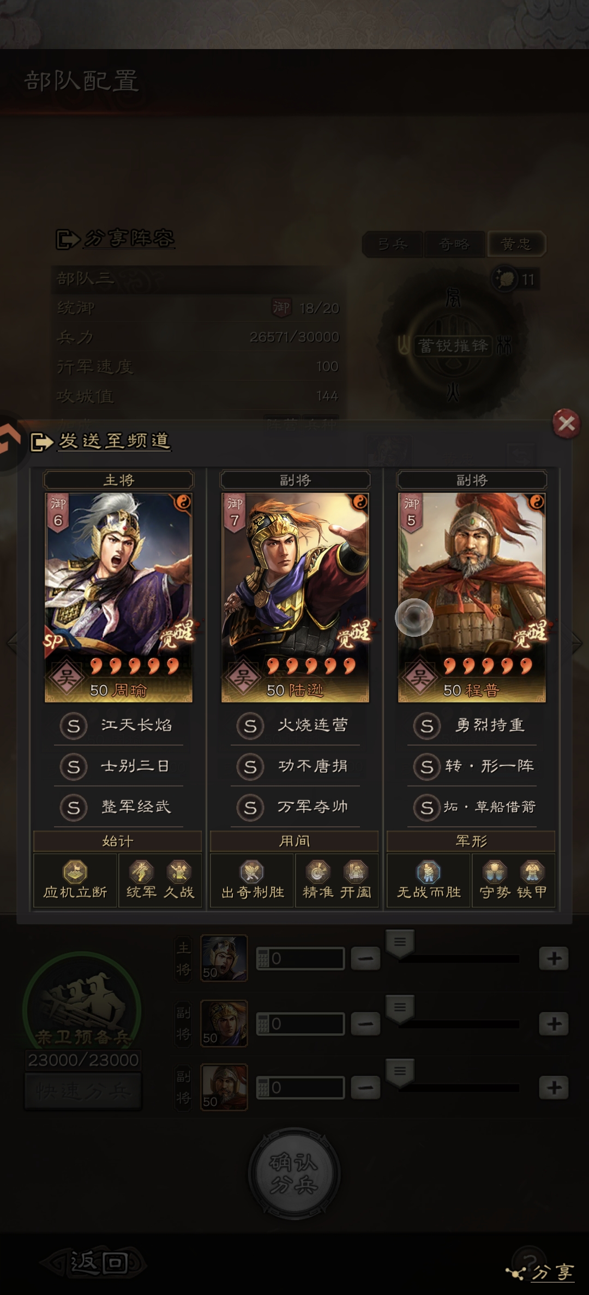This screenshot has height=1295, width=589.
Task: Open the 军形 tactics header
Action: 471,841
